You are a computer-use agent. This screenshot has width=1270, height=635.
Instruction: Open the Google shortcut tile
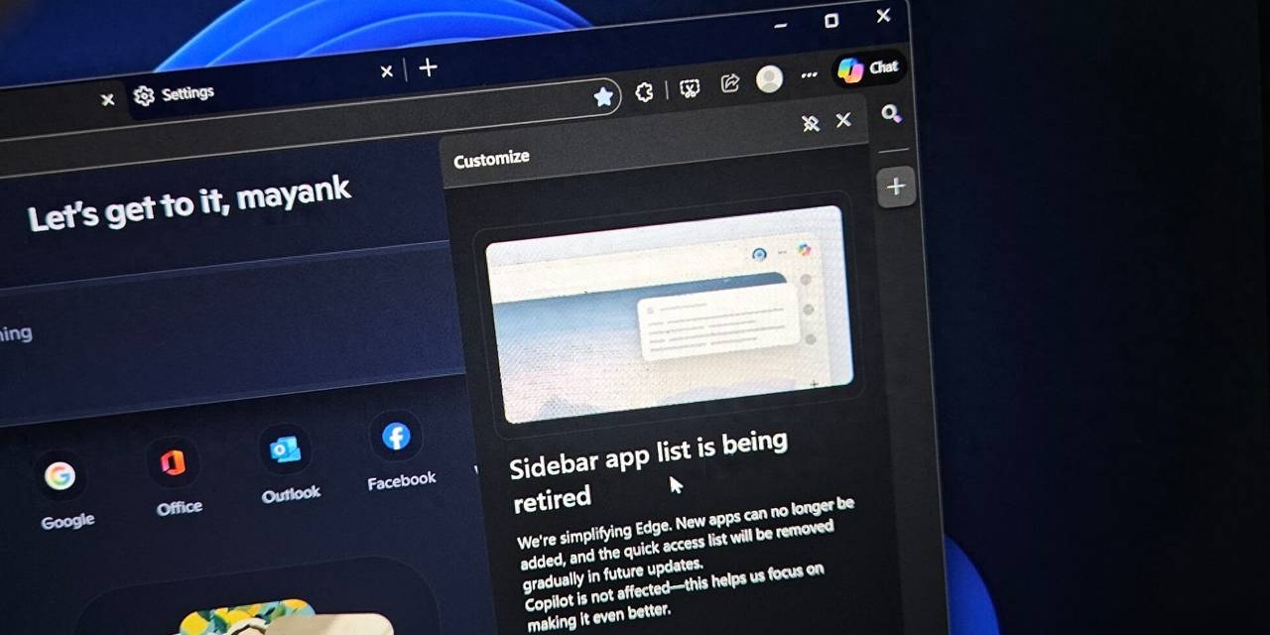pyautogui.click(x=64, y=492)
